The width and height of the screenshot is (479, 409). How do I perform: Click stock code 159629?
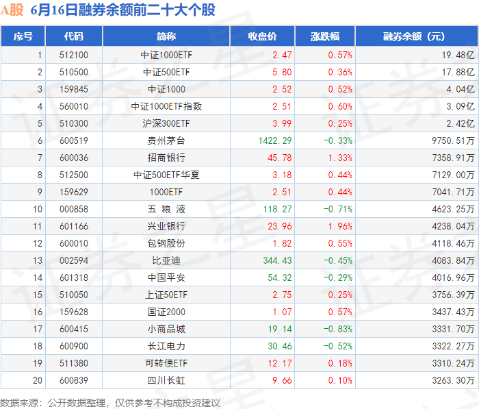[74, 192]
